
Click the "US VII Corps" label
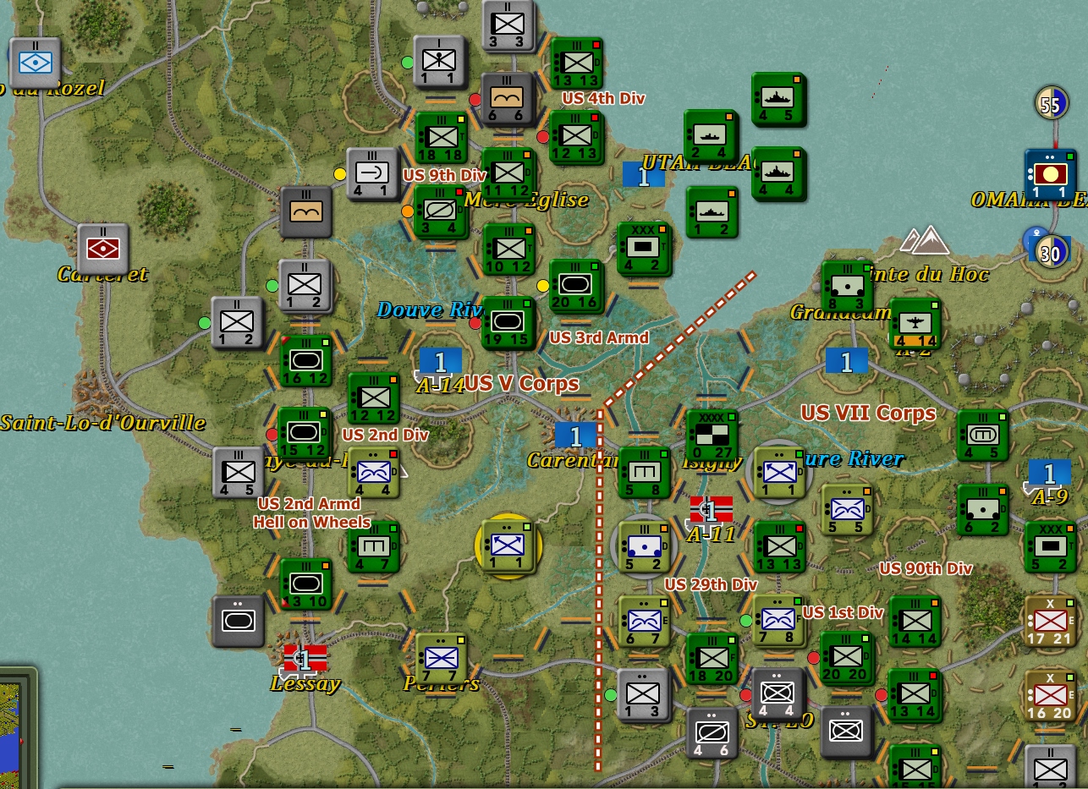coord(869,413)
